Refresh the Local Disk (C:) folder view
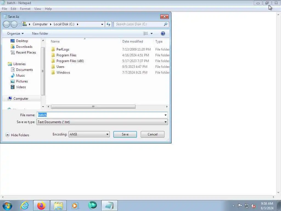The image size is (281, 211). point(108,24)
